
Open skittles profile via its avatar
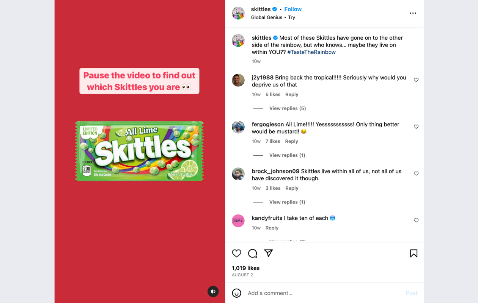tap(238, 13)
